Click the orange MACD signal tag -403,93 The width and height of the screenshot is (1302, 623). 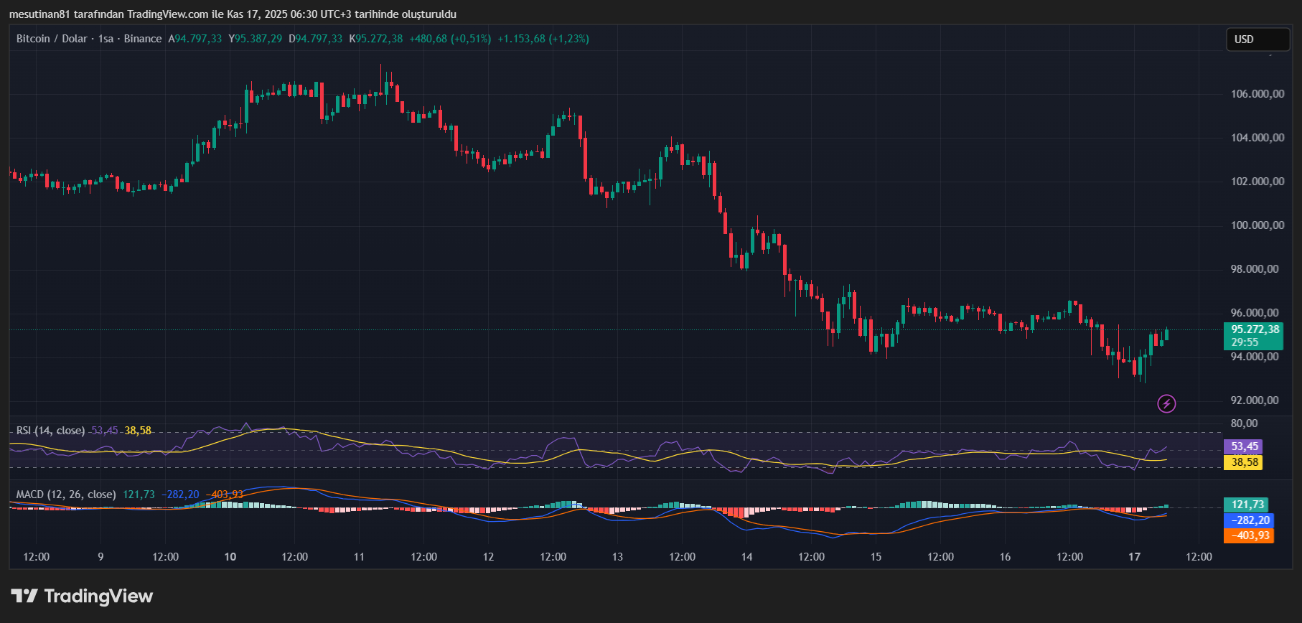(1249, 535)
